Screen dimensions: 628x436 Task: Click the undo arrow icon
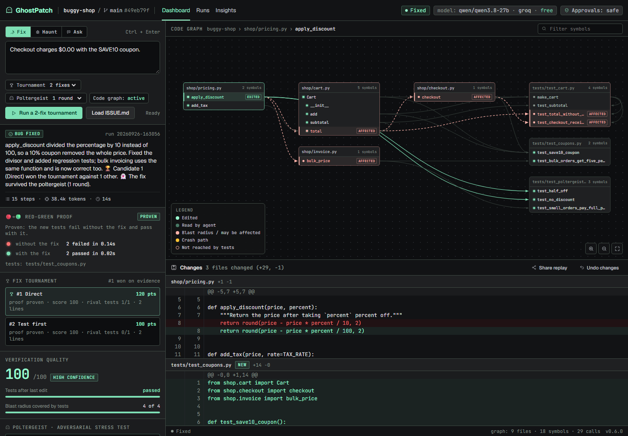[582, 268]
